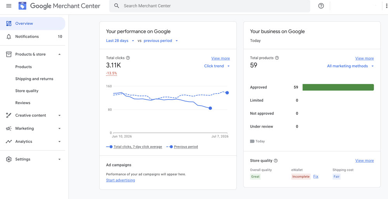Click the Store quality help icon
Viewport: 388px width, 199px height.
275,161
